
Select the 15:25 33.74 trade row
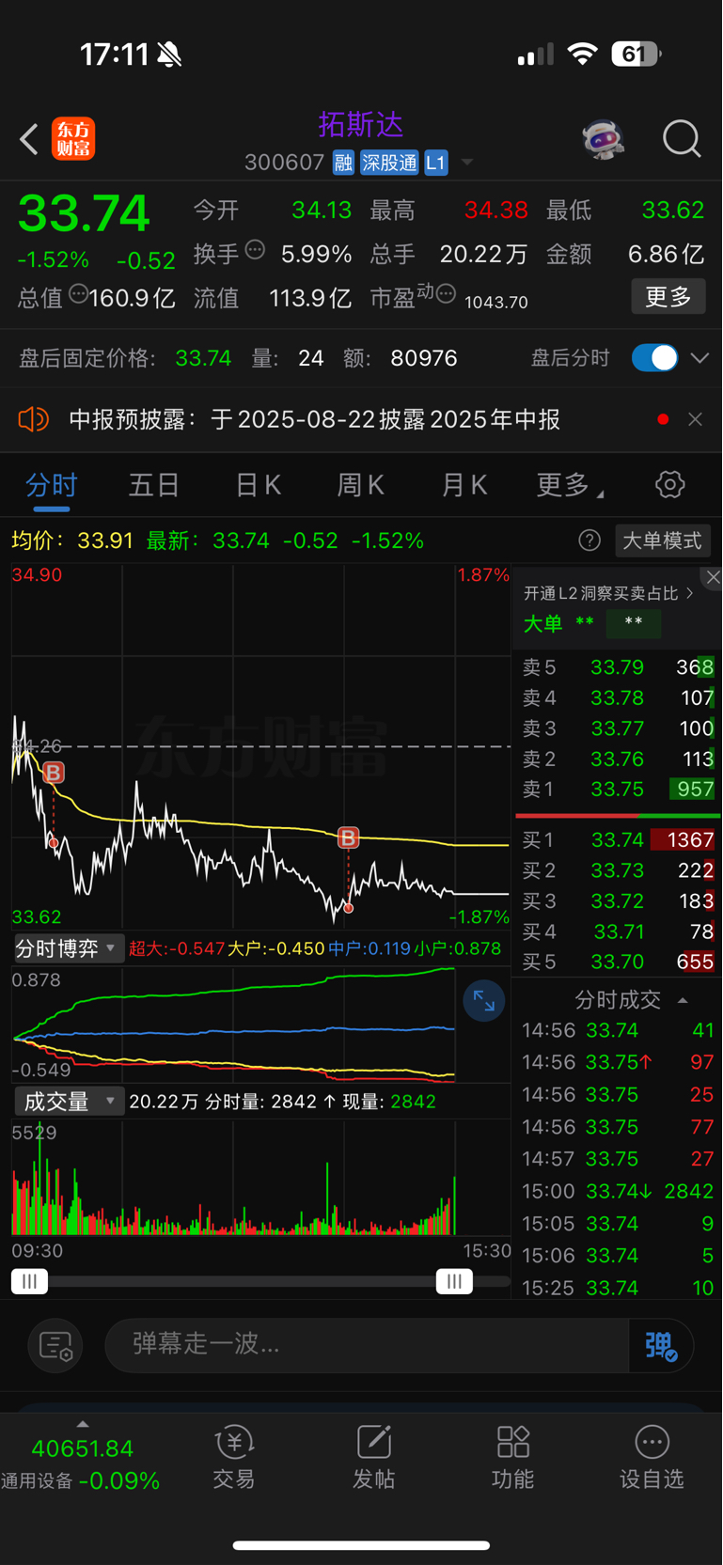click(618, 1288)
